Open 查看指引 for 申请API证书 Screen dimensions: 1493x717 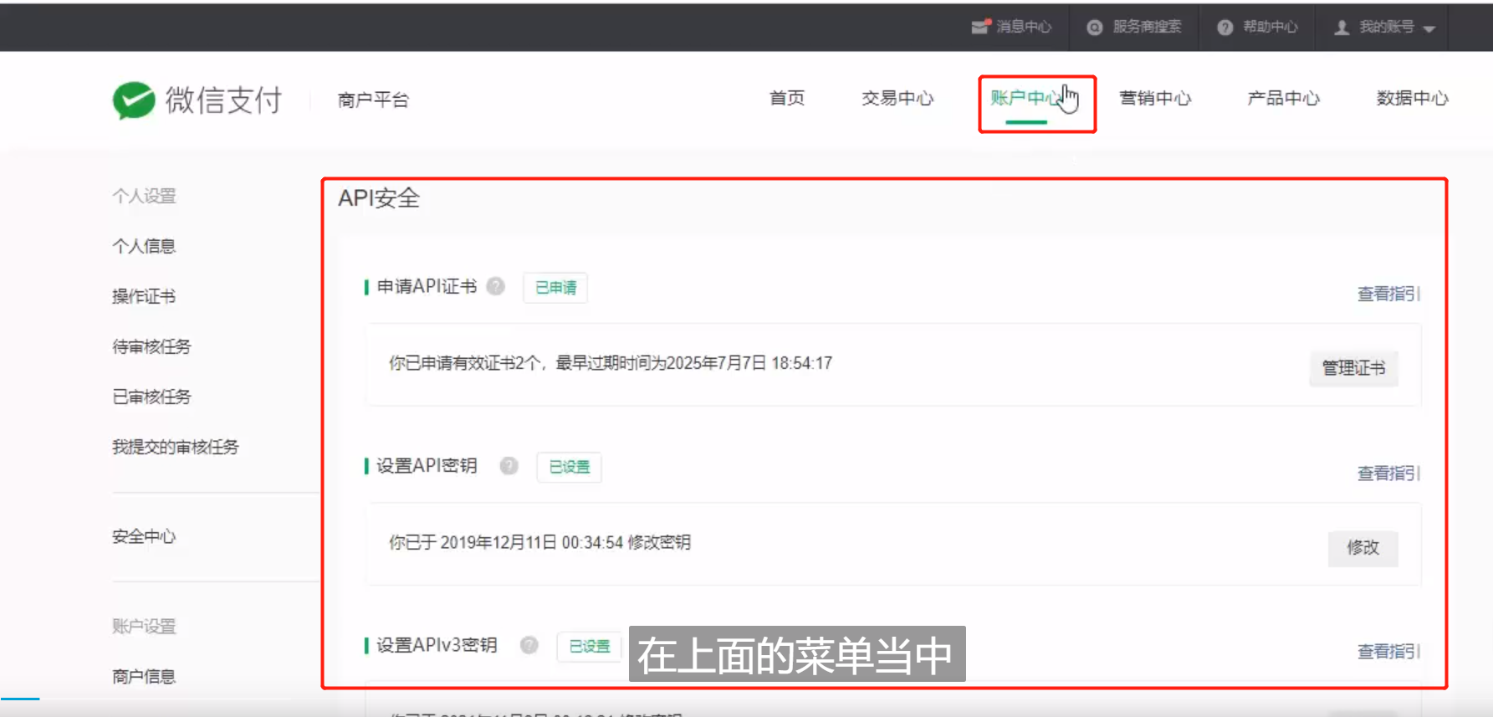click(x=1388, y=294)
